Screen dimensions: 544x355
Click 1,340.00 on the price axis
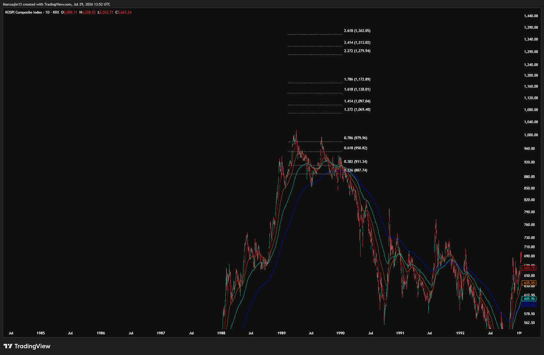tap(531, 39)
